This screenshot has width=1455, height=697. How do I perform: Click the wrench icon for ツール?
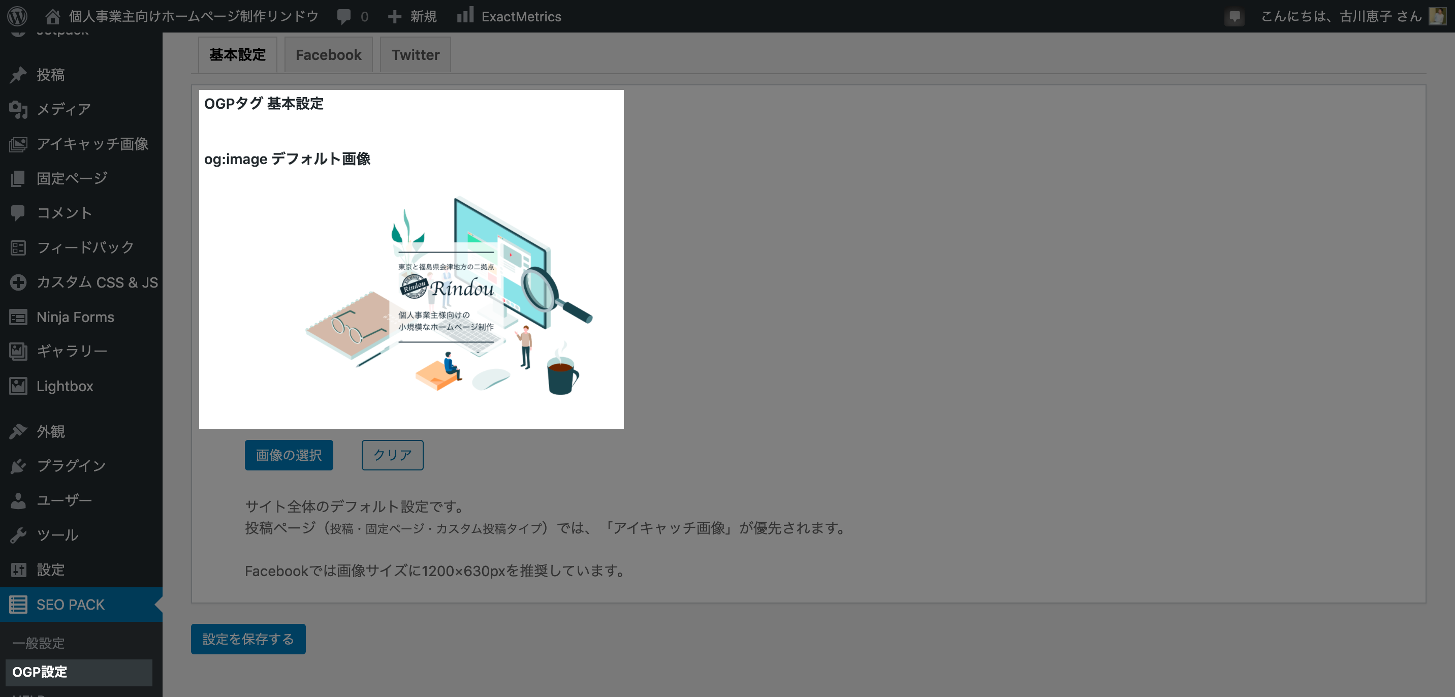[18, 534]
